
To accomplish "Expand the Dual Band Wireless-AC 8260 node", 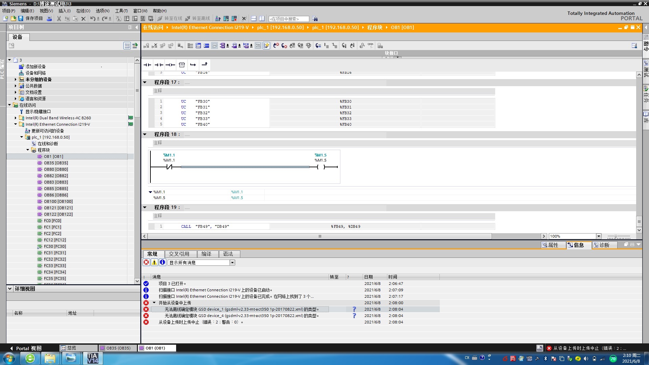I will click(16, 118).
